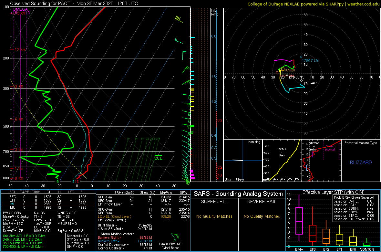Click the College of DuPage NEXLAB credit text
Screen dimensions: 381x252
tap(314, 4)
